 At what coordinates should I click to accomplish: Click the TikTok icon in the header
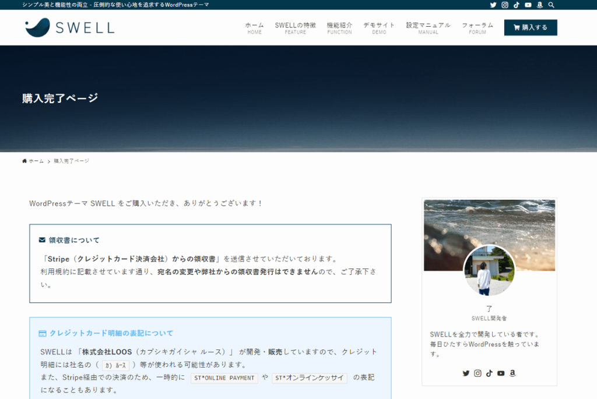pos(516,5)
